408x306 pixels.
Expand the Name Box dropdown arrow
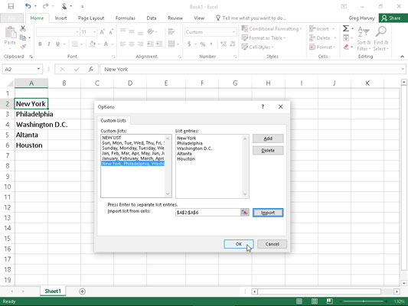(38, 69)
